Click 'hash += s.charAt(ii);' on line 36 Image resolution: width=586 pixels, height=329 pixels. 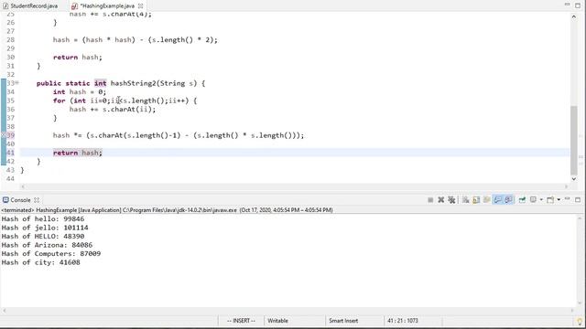click(x=113, y=110)
